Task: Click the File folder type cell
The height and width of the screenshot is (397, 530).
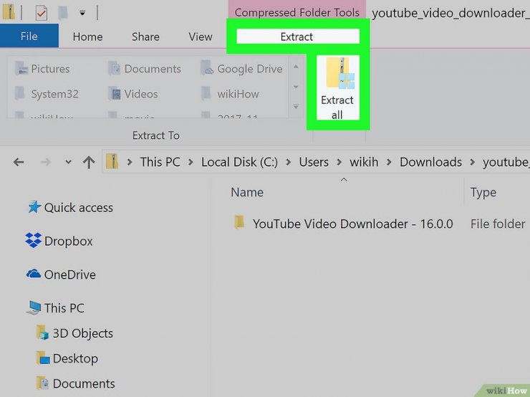Action: point(498,224)
